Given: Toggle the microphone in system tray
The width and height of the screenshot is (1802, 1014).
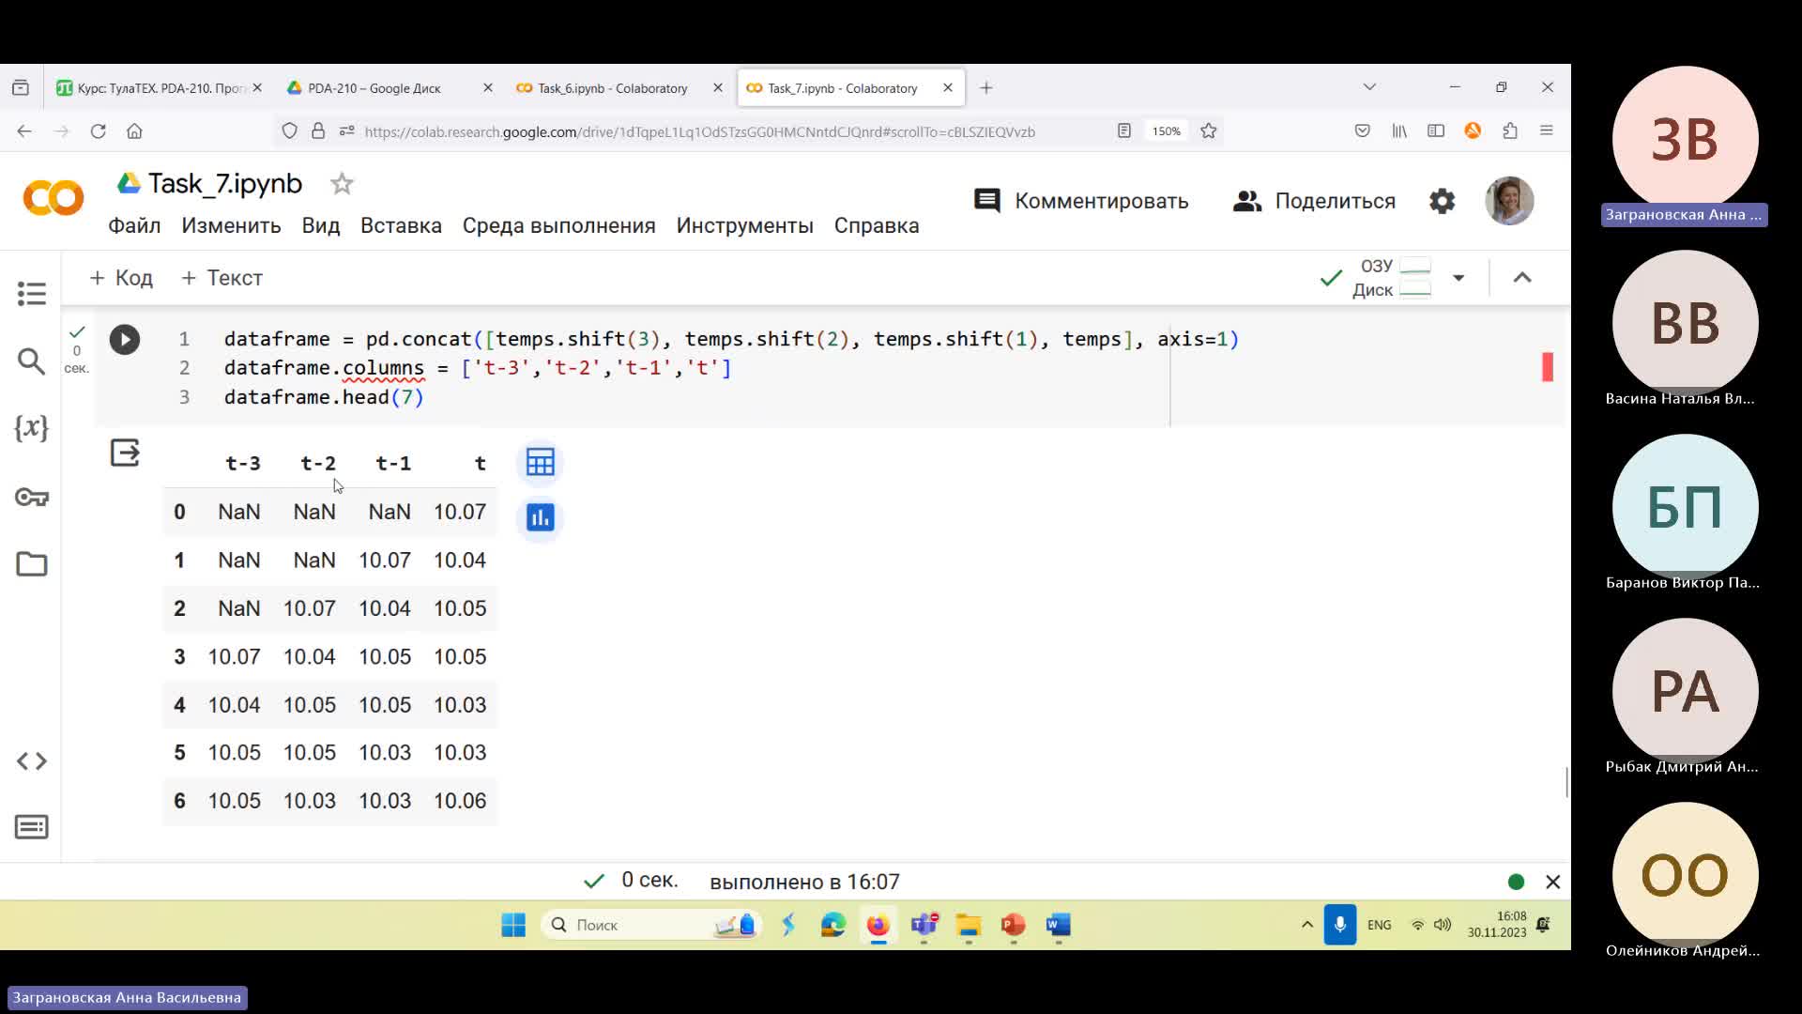Looking at the screenshot, I should pyautogui.click(x=1339, y=925).
